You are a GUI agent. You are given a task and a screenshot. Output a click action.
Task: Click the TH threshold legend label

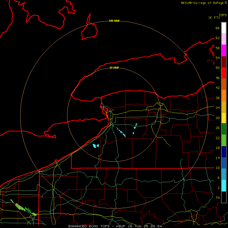(218, 198)
